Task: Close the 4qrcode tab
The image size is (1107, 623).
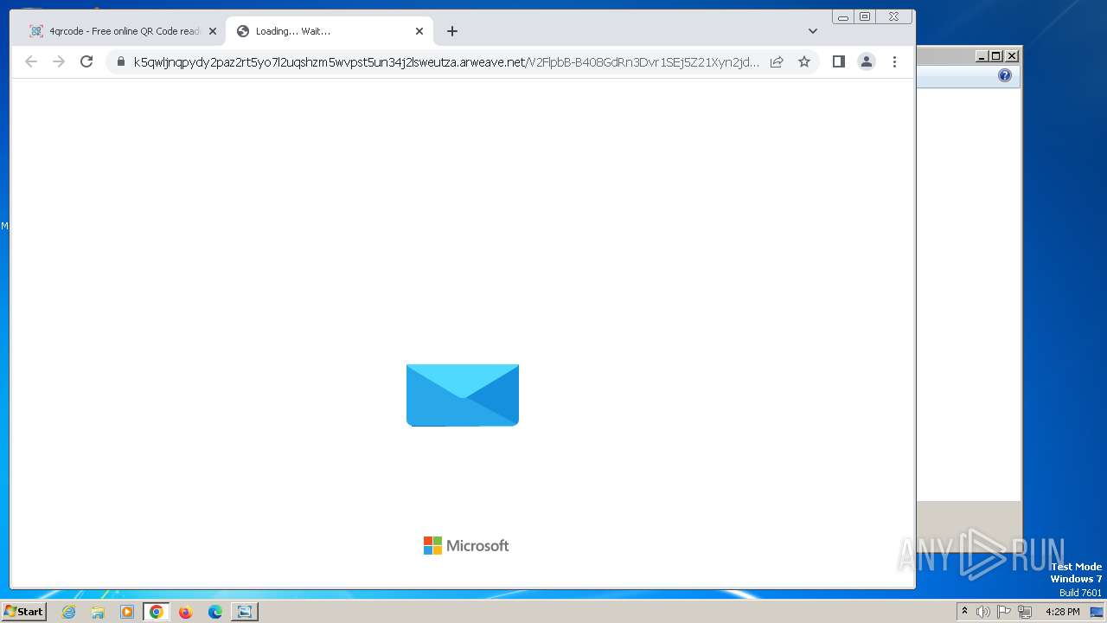Action: (213, 31)
